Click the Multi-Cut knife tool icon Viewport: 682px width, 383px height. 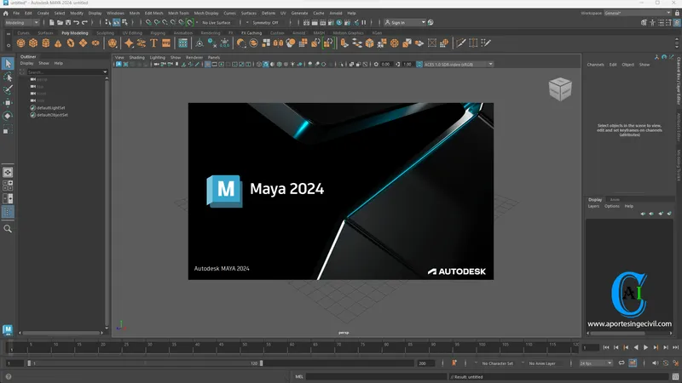(460, 43)
